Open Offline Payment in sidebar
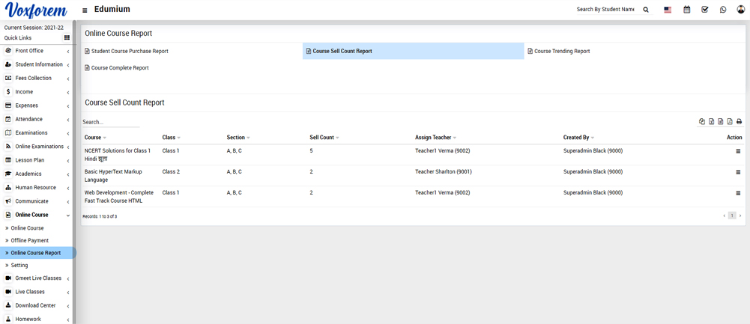Screen dimensions: 750x324 pos(30,240)
